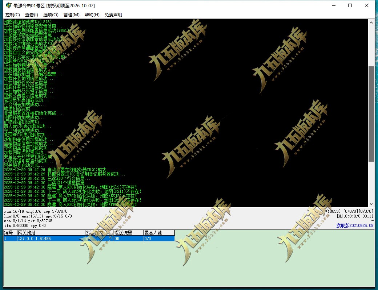Select the 编号 column header
The width and height of the screenshot is (378, 290).
point(10,232)
